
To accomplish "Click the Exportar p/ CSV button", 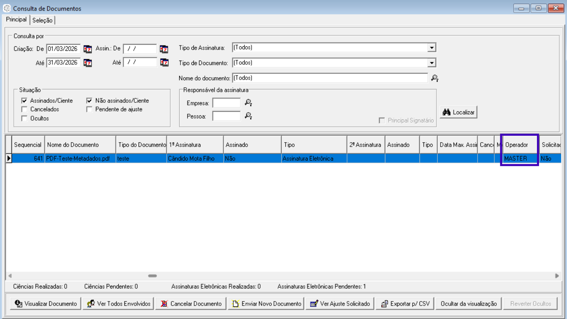I will point(405,304).
